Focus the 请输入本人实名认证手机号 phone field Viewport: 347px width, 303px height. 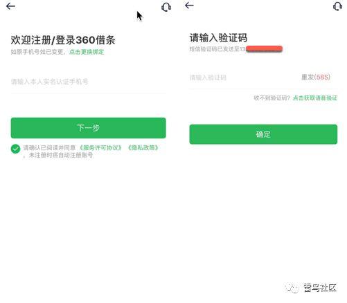pos(88,82)
